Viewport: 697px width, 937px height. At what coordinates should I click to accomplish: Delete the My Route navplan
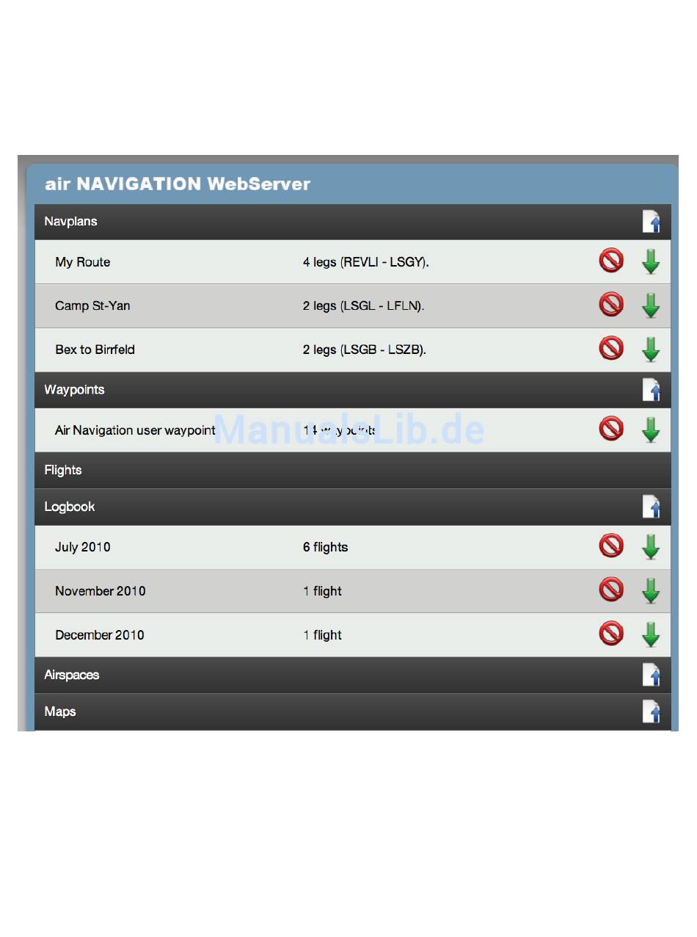tap(611, 260)
